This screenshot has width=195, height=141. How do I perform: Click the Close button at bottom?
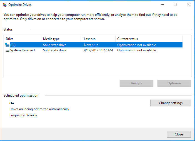179,134
